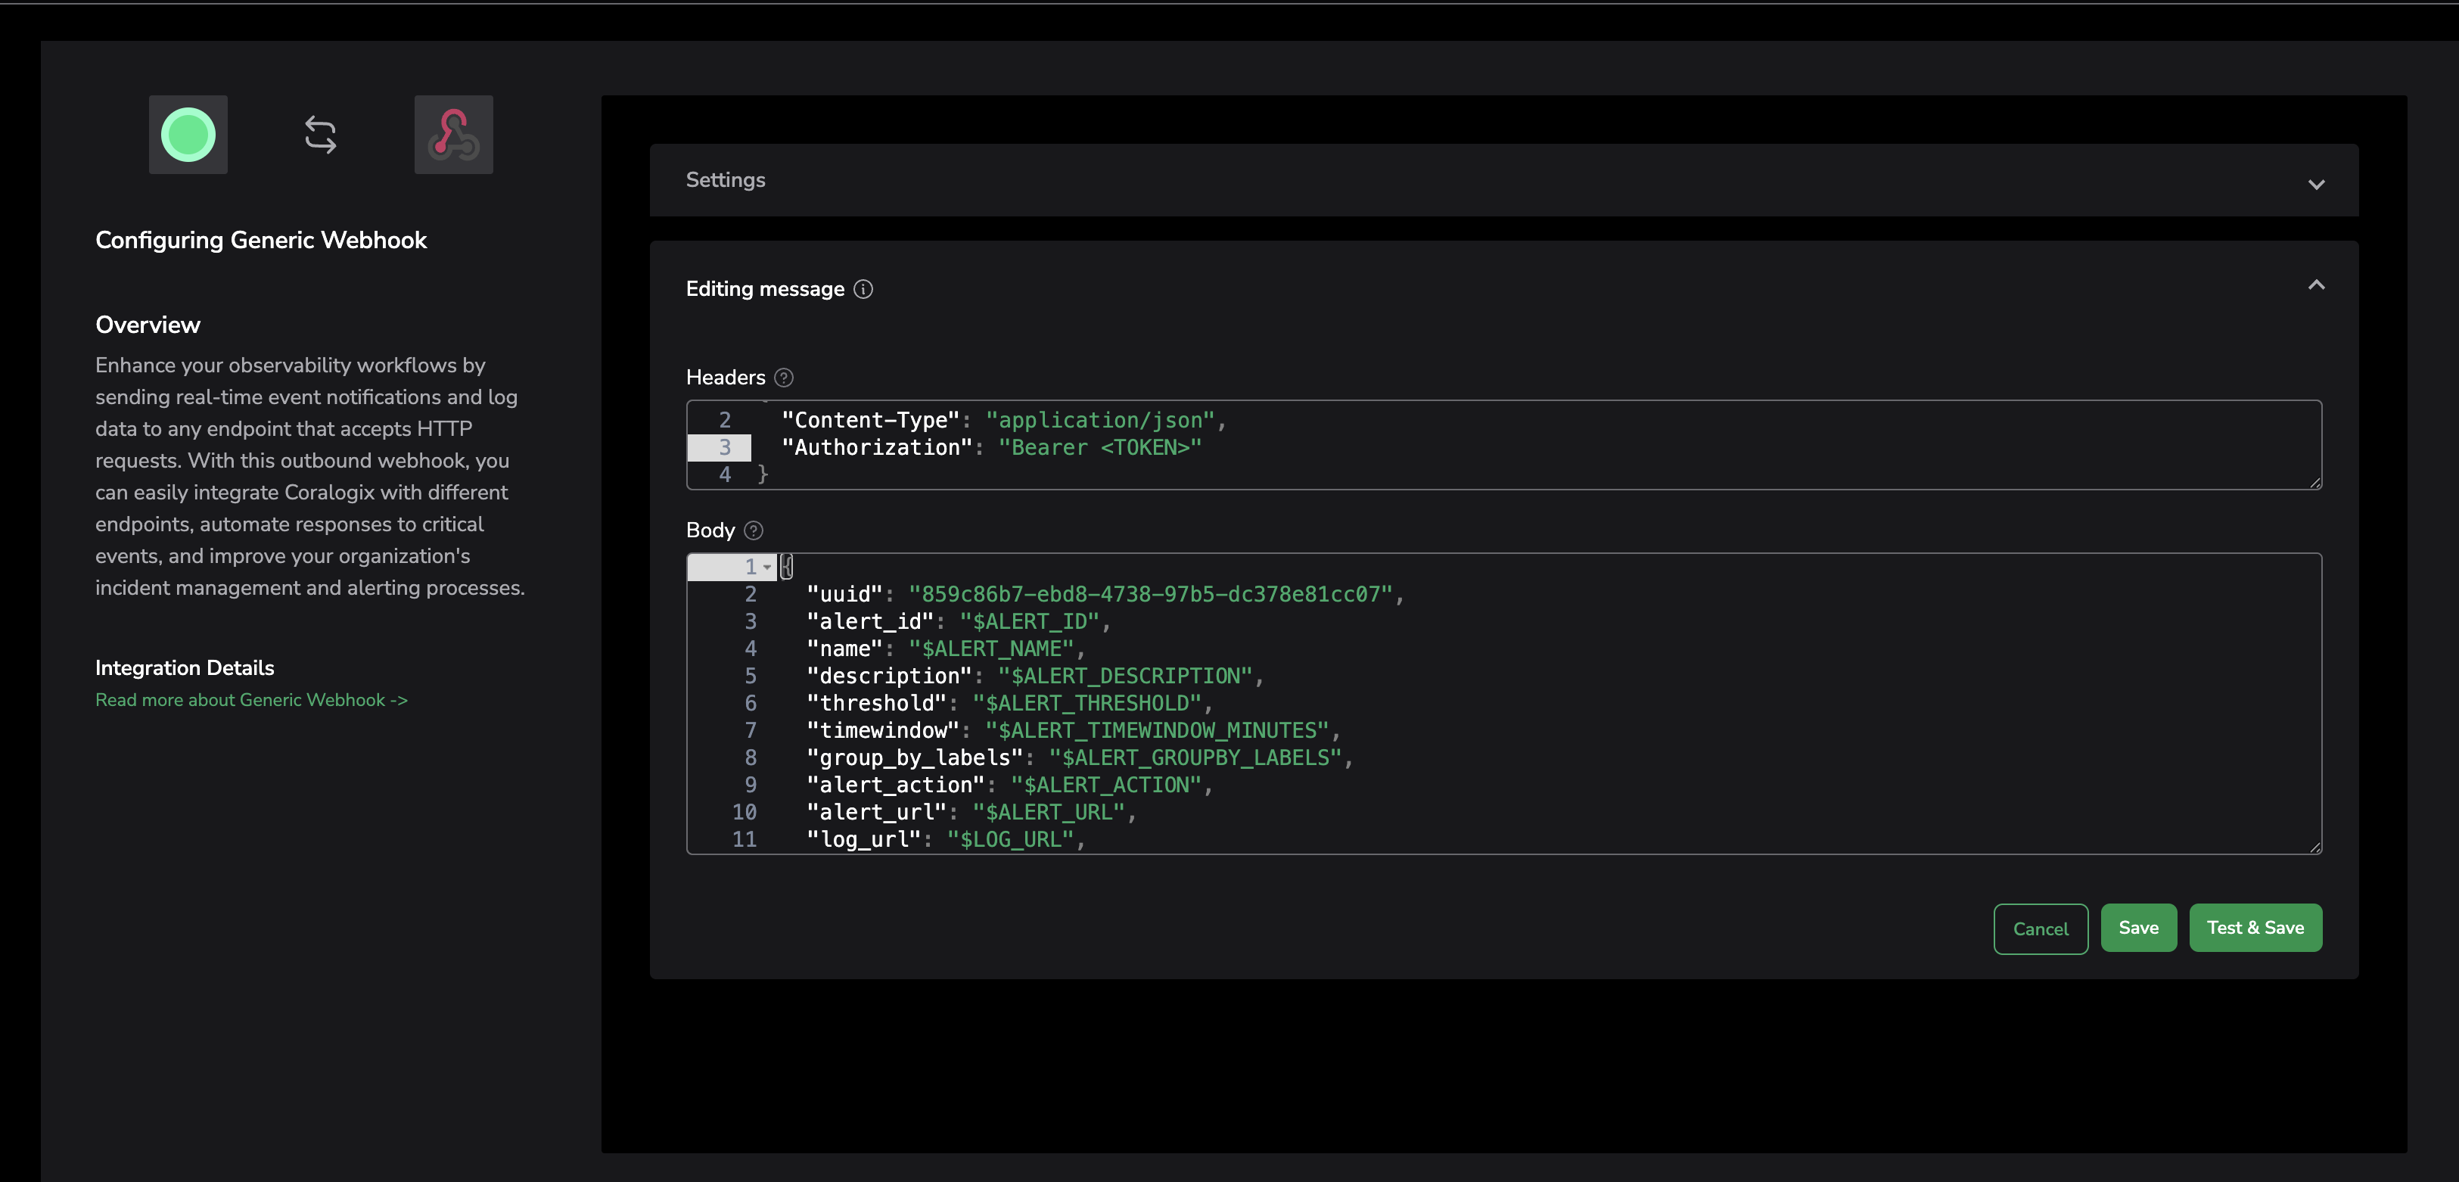Click the sync arrows icon
This screenshot has height=1182, width=2459.
click(321, 135)
